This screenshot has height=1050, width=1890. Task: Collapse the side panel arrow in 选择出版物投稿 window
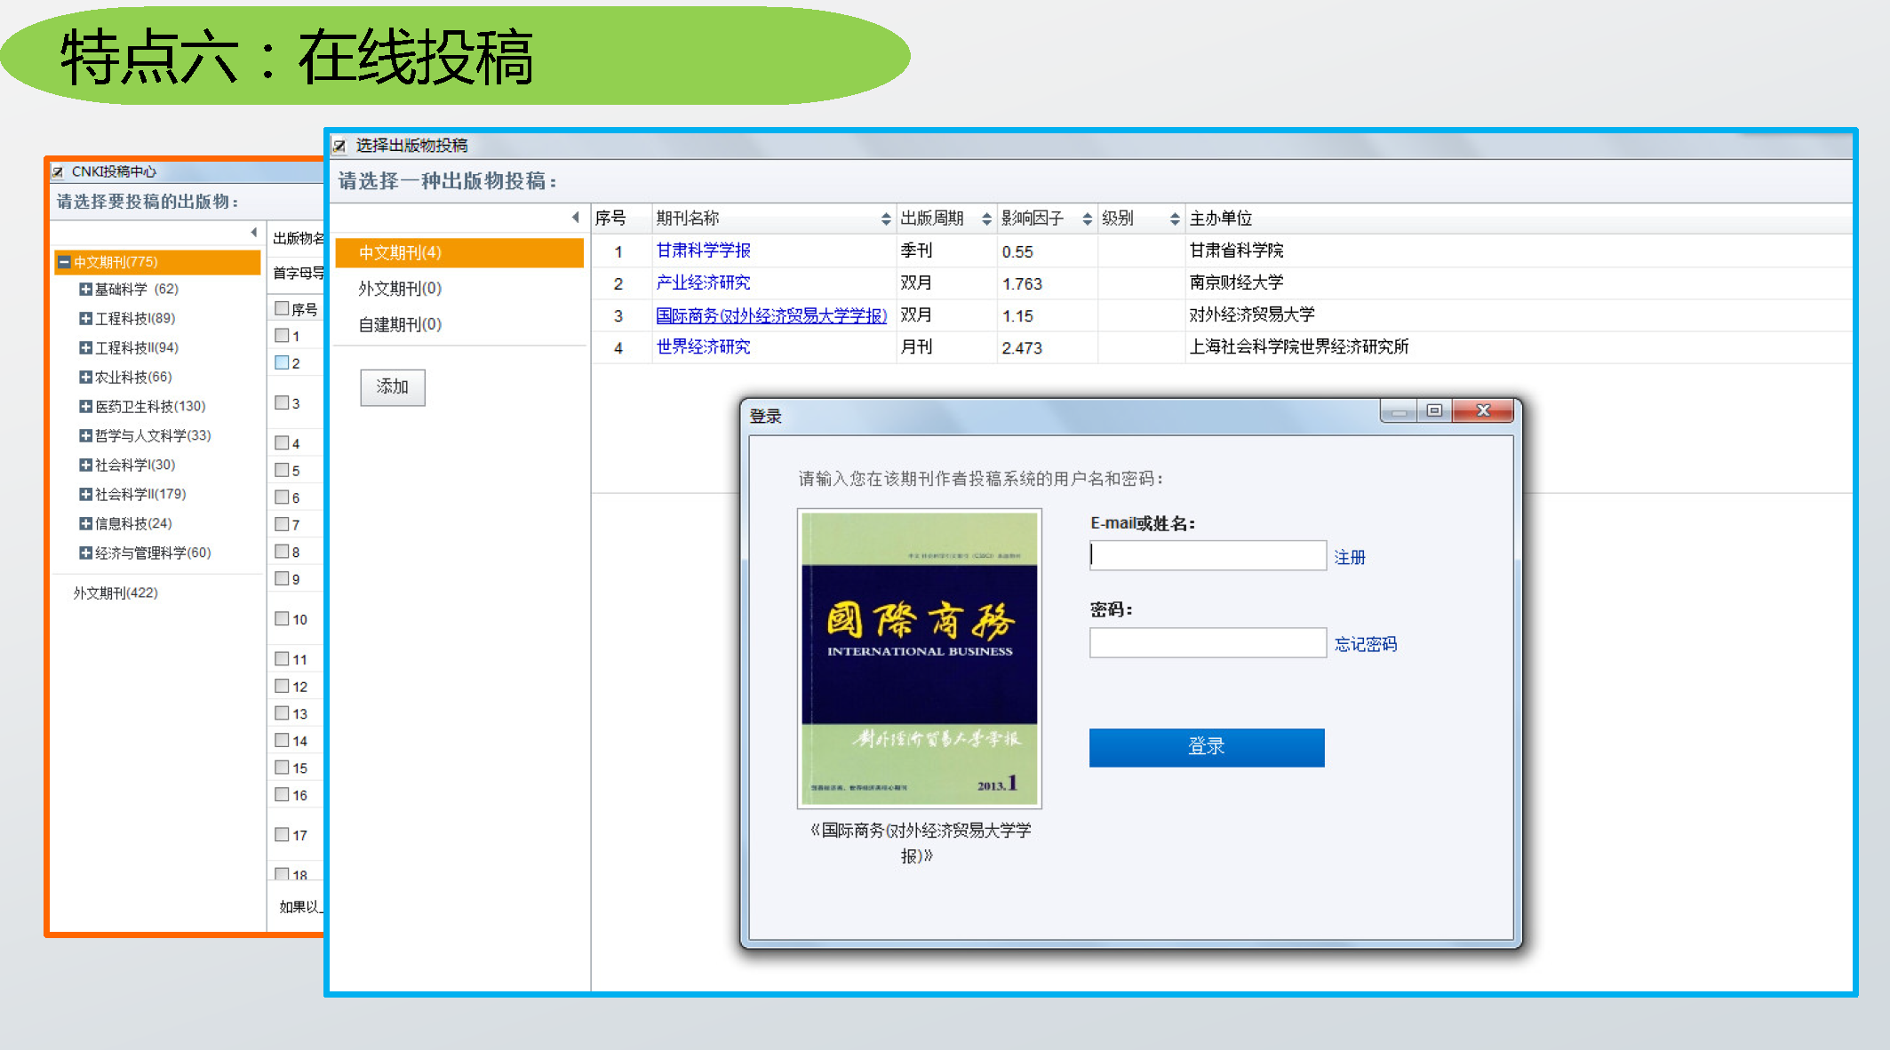pos(576,218)
